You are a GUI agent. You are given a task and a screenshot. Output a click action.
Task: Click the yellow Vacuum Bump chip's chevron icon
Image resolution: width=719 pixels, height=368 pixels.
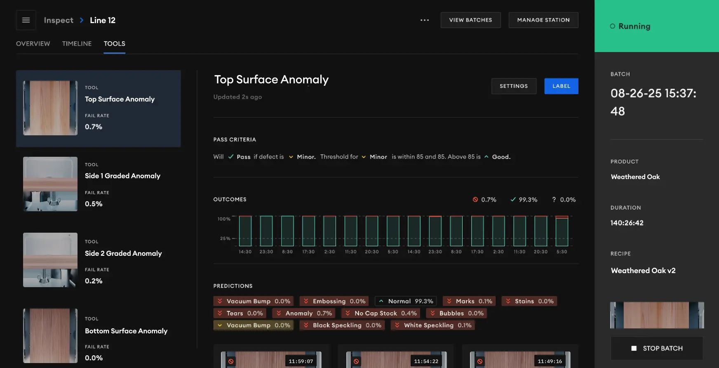(220, 326)
